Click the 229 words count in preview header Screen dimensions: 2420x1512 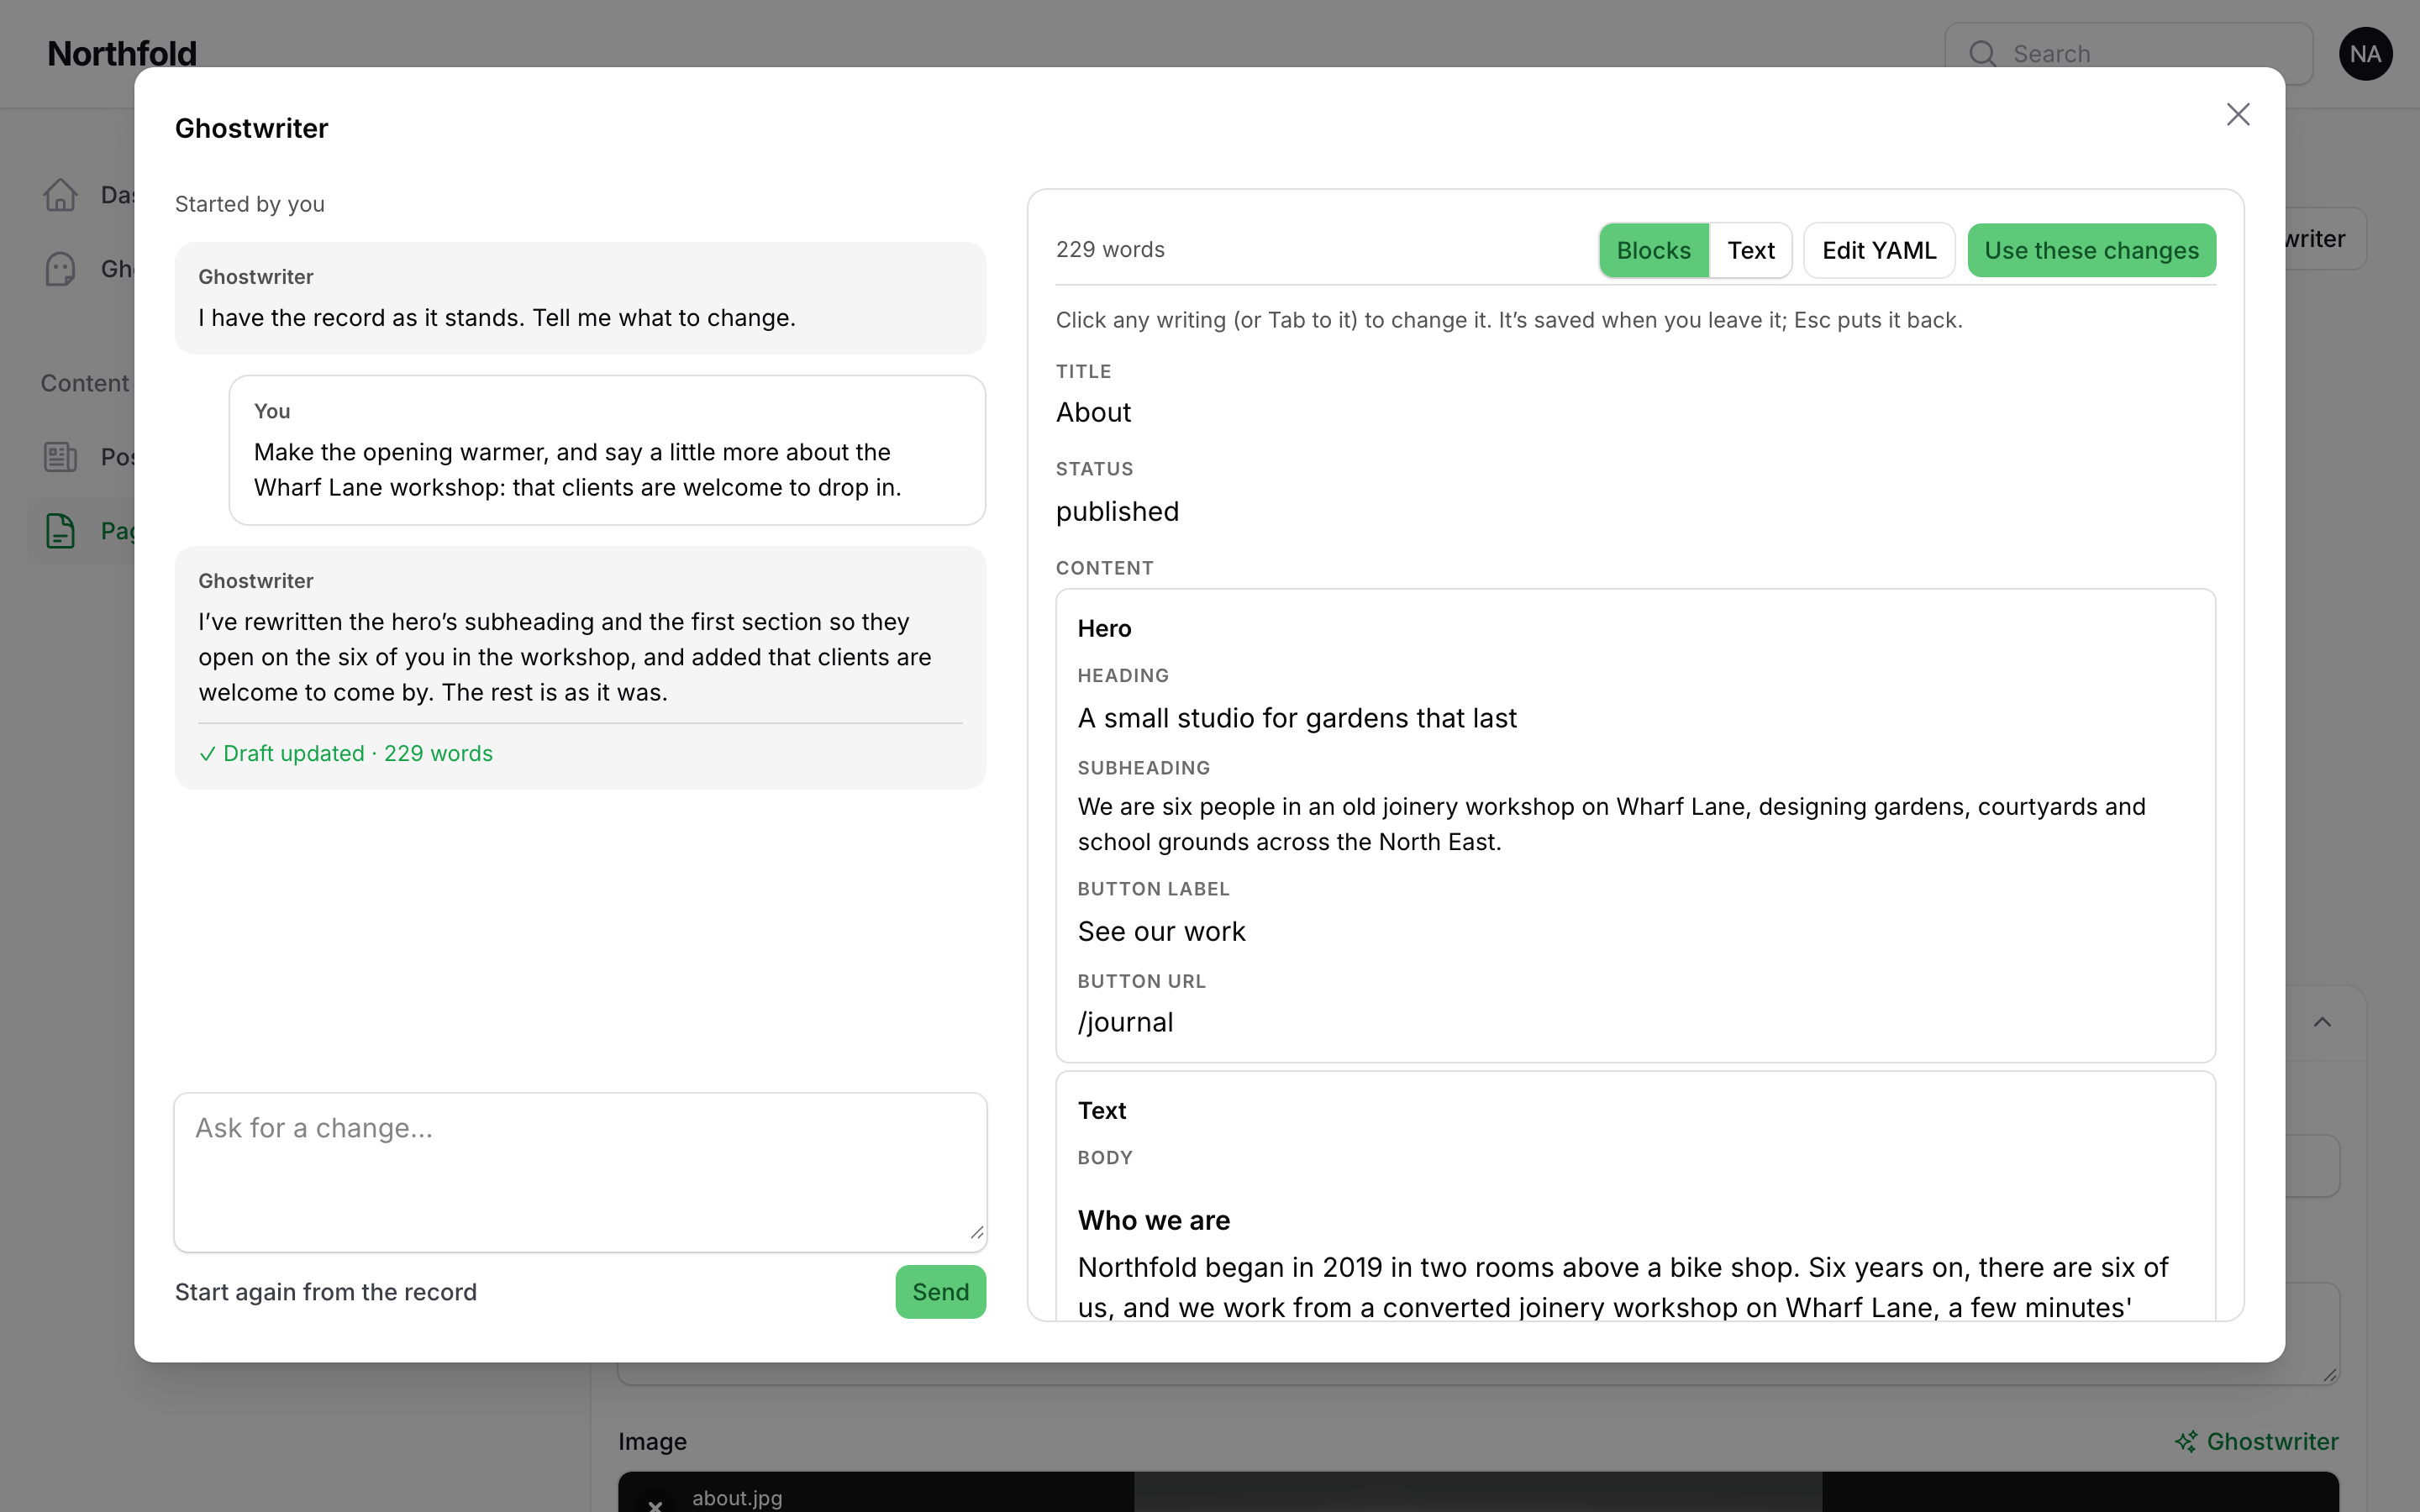point(1110,249)
